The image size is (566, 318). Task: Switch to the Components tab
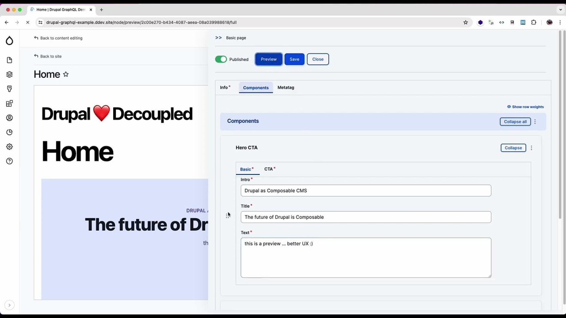(x=256, y=88)
